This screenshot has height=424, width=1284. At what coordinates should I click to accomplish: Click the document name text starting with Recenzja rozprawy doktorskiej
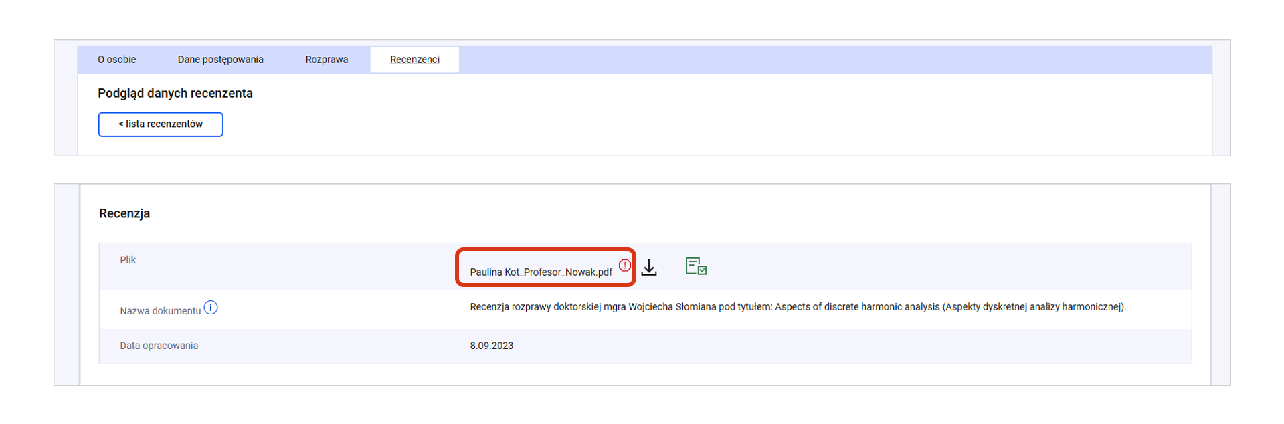pos(798,307)
